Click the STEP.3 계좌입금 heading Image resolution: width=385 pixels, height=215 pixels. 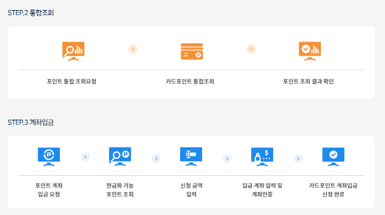[x=31, y=122]
